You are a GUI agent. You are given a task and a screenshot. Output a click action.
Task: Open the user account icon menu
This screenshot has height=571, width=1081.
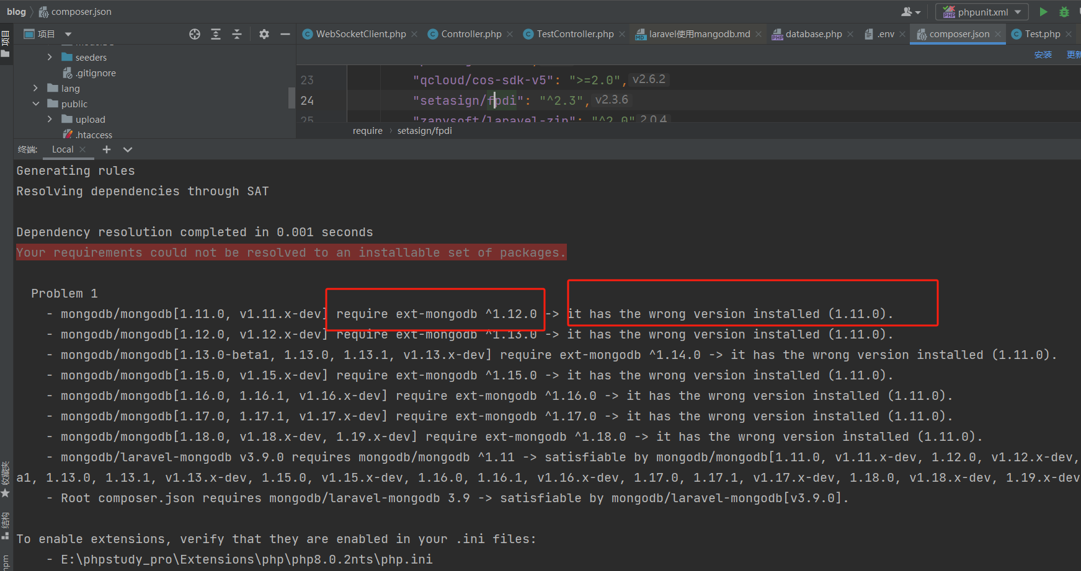click(x=910, y=12)
